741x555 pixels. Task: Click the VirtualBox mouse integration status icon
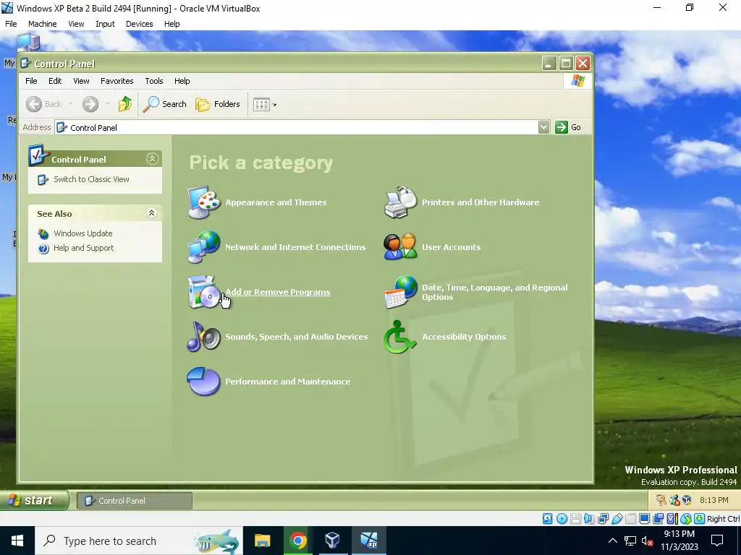tap(686, 519)
